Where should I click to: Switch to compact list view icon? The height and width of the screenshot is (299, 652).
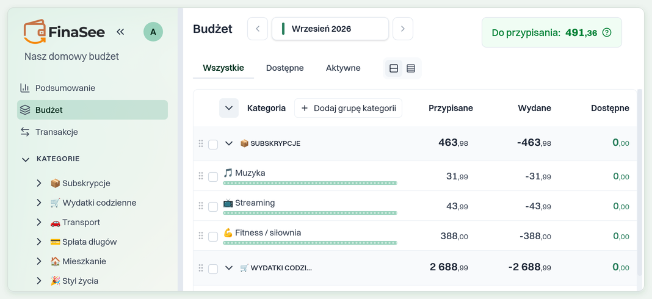[411, 68]
